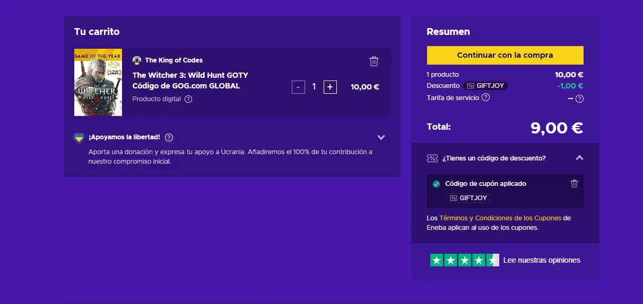643x304 pixels.
Task: Click the -1,00 € discount value
Action: click(570, 86)
